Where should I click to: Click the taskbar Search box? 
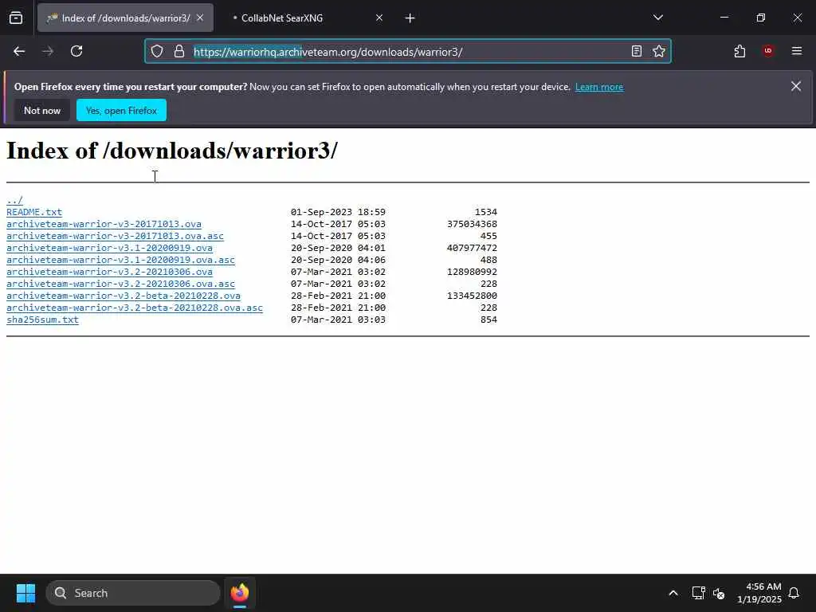(x=133, y=593)
